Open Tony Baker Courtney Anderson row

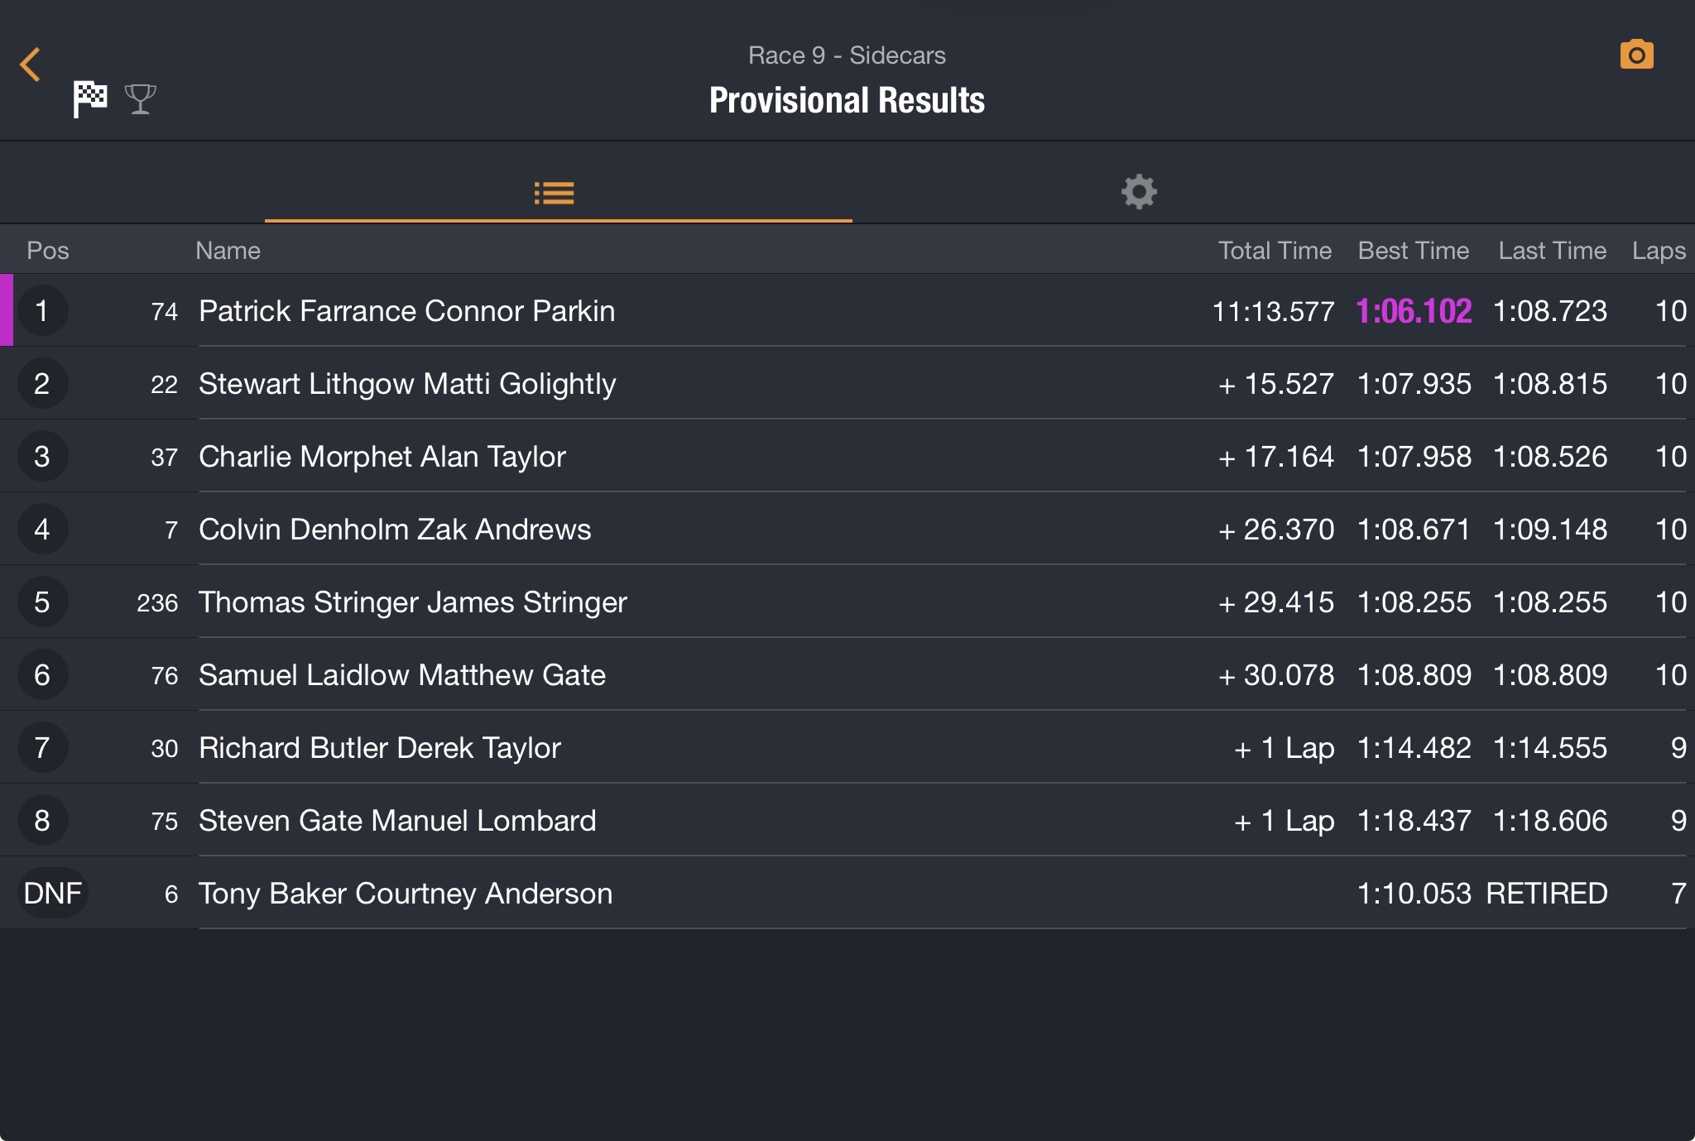(847, 893)
